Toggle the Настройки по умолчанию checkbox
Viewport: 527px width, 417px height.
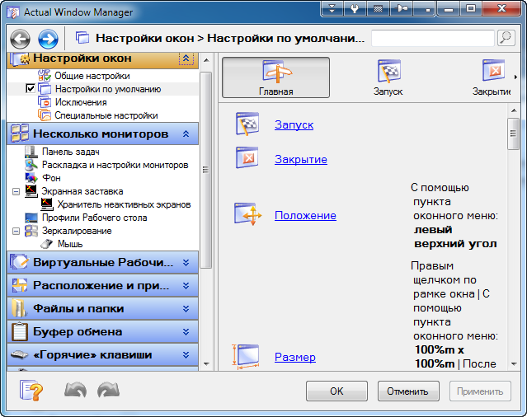click(x=31, y=89)
